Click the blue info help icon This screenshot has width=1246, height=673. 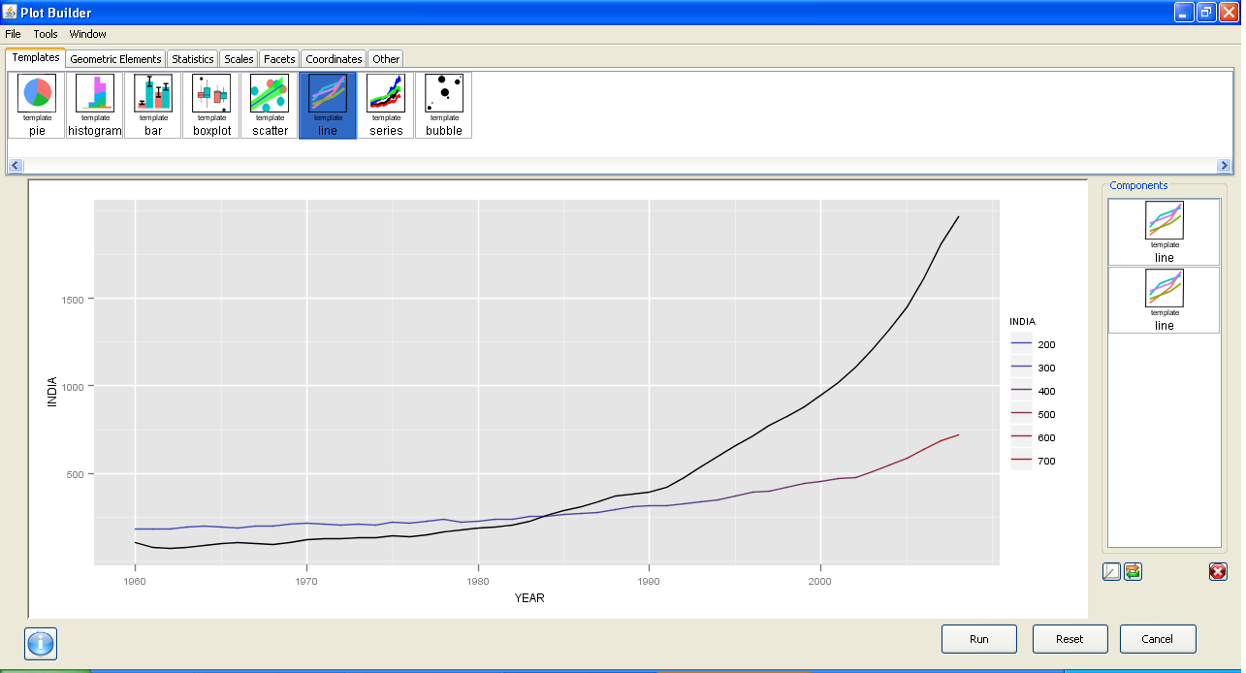click(x=41, y=643)
